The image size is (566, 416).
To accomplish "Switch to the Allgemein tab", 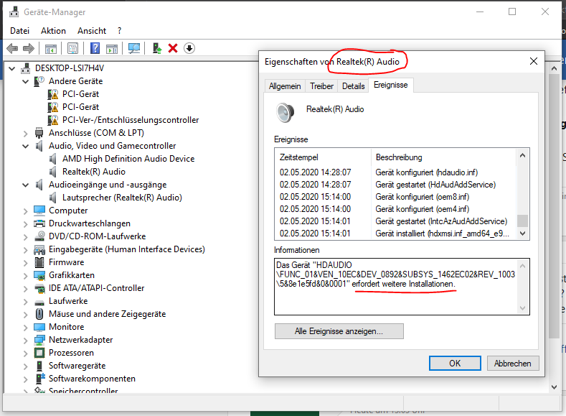I will pos(285,86).
